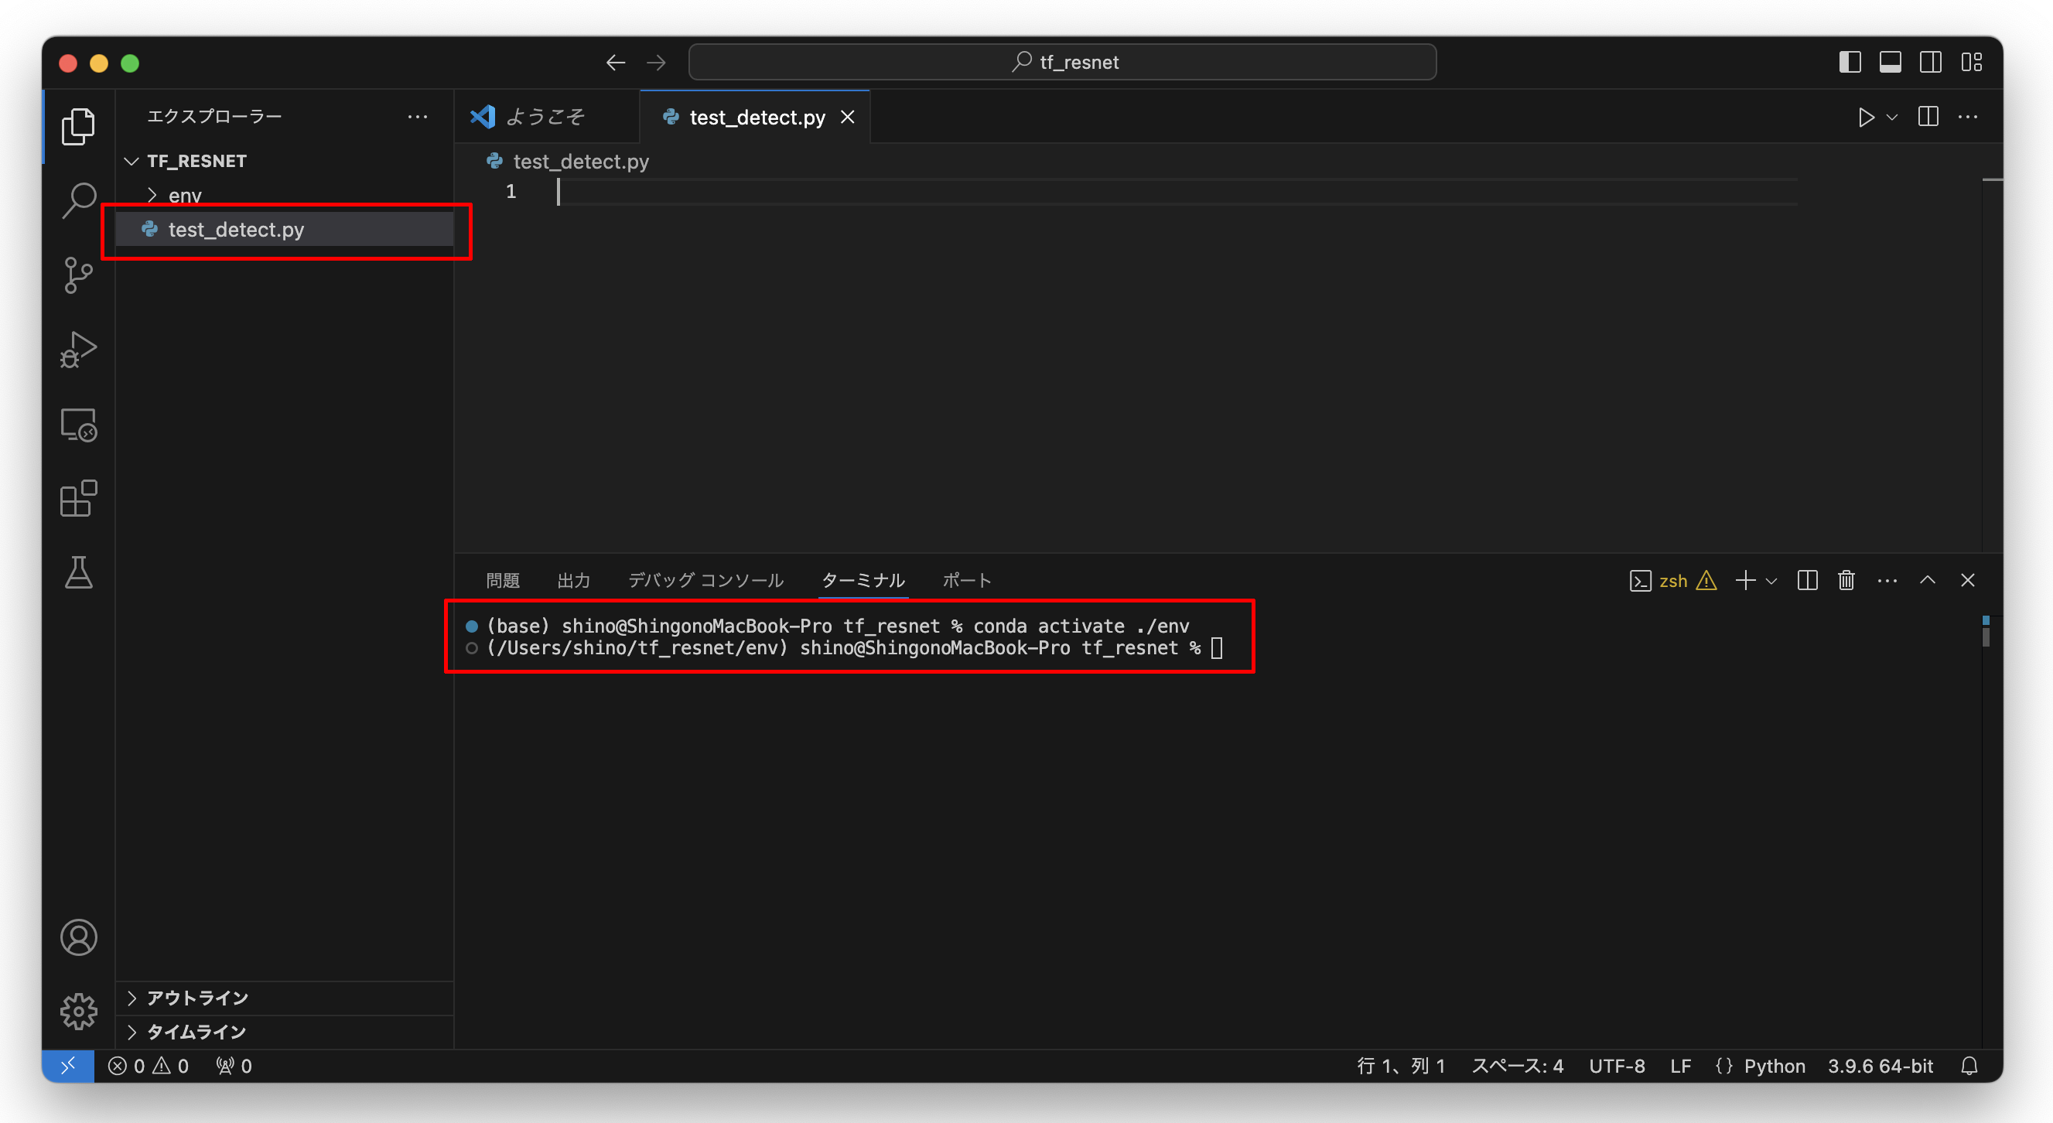
Task: Click the Python 3.9.6 64-bit interpreter selector
Action: click(1879, 1066)
